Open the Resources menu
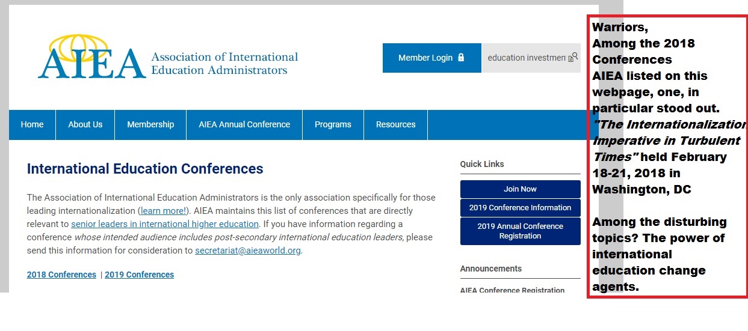 [x=395, y=125]
